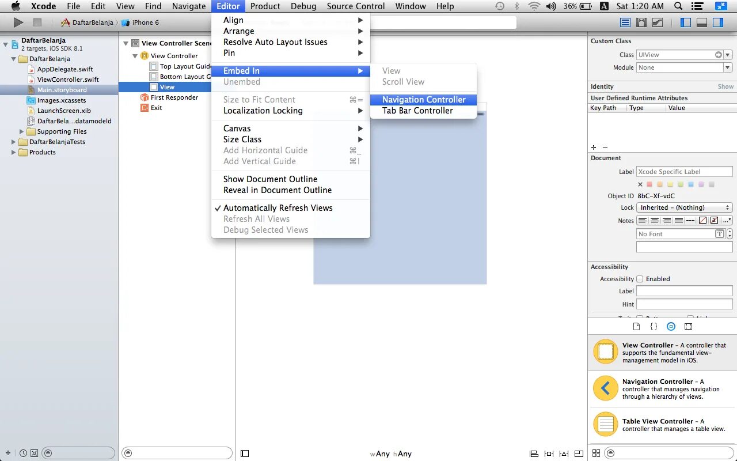Enable the Accessibility checkbox
The width and height of the screenshot is (737, 461).
click(640, 279)
